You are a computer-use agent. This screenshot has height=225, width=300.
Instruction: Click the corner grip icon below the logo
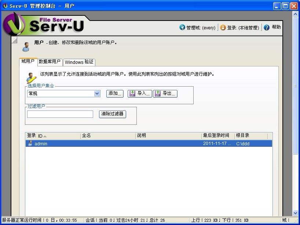click(15, 40)
